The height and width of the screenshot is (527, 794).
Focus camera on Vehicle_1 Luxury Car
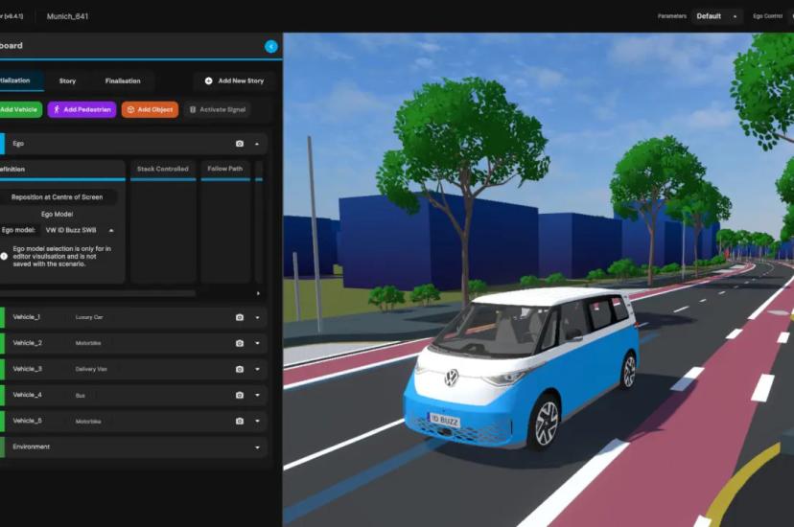coord(240,317)
